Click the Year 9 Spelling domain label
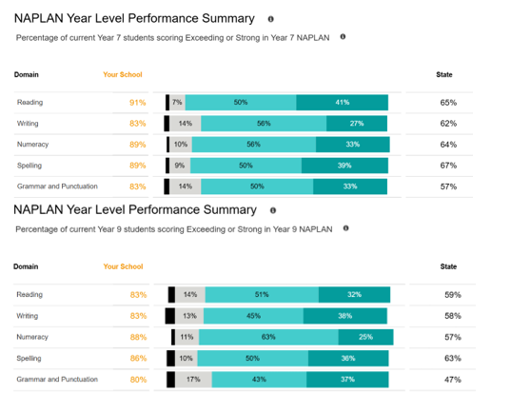Image resolution: width=511 pixels, height=412 pixels. [x=29, y=358]
